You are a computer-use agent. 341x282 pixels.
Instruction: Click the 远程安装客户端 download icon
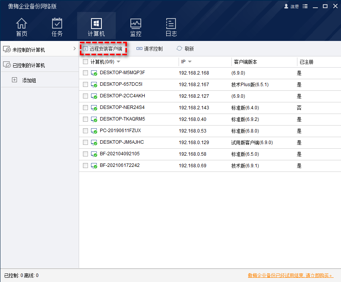click(x=86, y=49)
